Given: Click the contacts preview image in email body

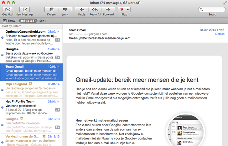Looking at the screenshot, I should pos(185,130).
